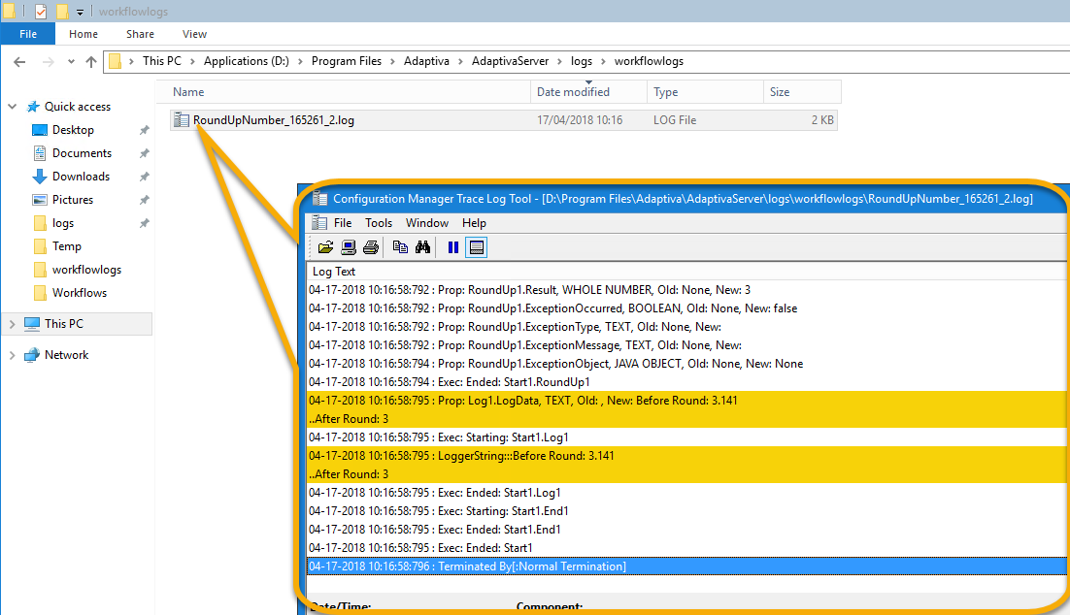Open the Help menu
Screen dimensions: 1070x615
pyautogui.click(x=474, y=223)
